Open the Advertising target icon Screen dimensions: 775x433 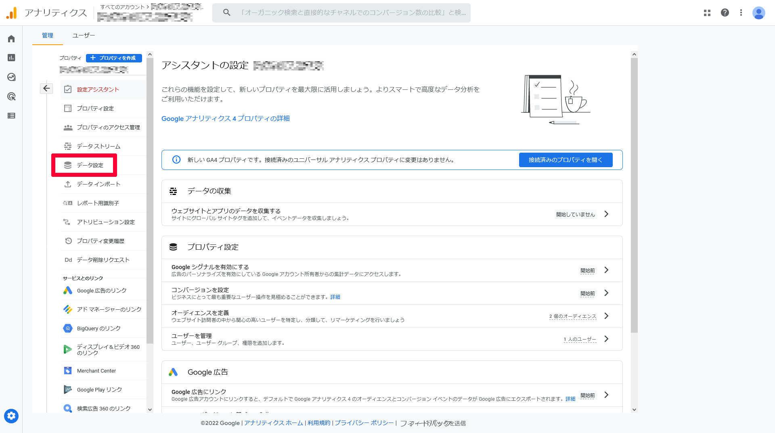coord(11,96)
